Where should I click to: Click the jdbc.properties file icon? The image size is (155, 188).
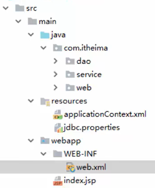coord(58,128)
